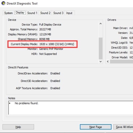Click the 'AGP Texture Acceleration:' label

(x=32, y=88)
